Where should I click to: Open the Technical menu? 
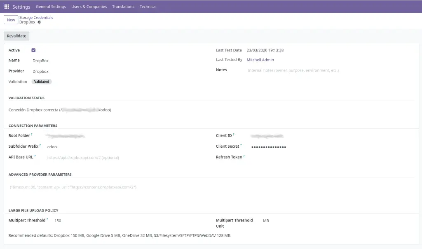click(x=148, y=7)
